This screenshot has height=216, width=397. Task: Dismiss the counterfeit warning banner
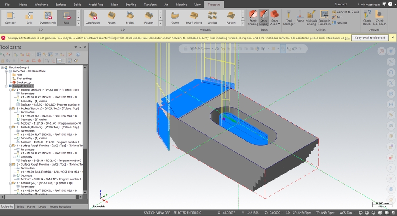click(x=393, y=38)
